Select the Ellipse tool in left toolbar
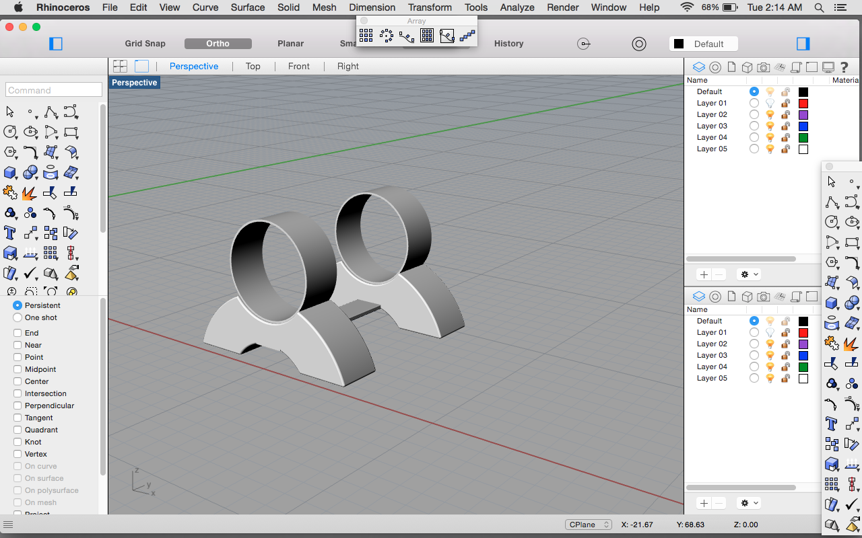862x538 pixels. coord(30,131)
